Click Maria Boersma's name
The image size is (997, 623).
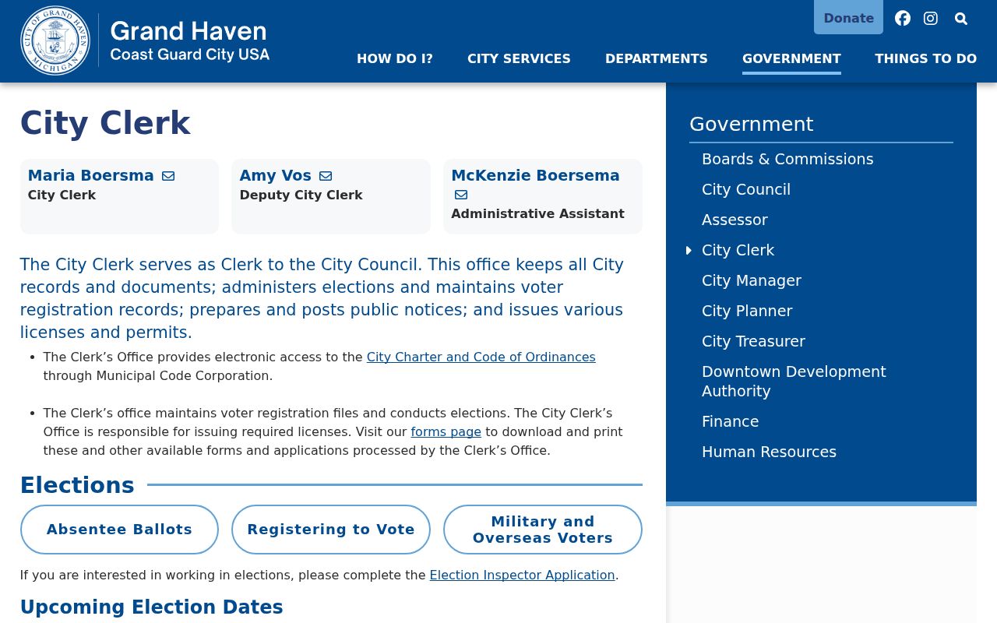pos(91,176)
